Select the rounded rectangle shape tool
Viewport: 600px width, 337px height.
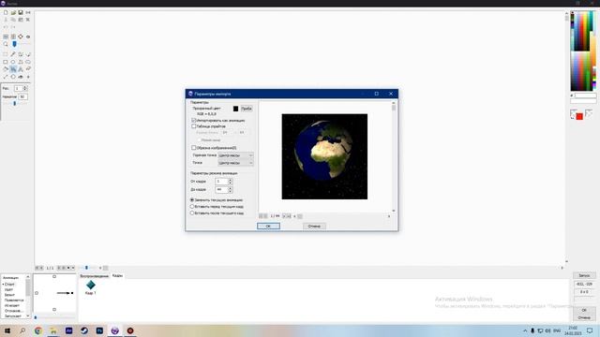pos(28,62)
